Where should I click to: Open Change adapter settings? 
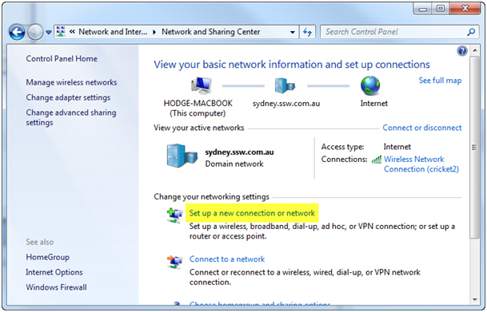[68, 97]
